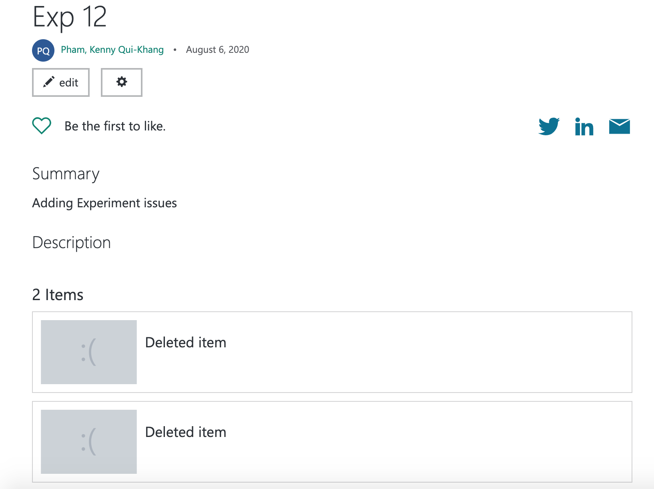Image resolution: width=654 pixels, height=489 pixels.
Task: Open Pham, Kenny Qui-Khang's profile
Action: pos(112,50)
